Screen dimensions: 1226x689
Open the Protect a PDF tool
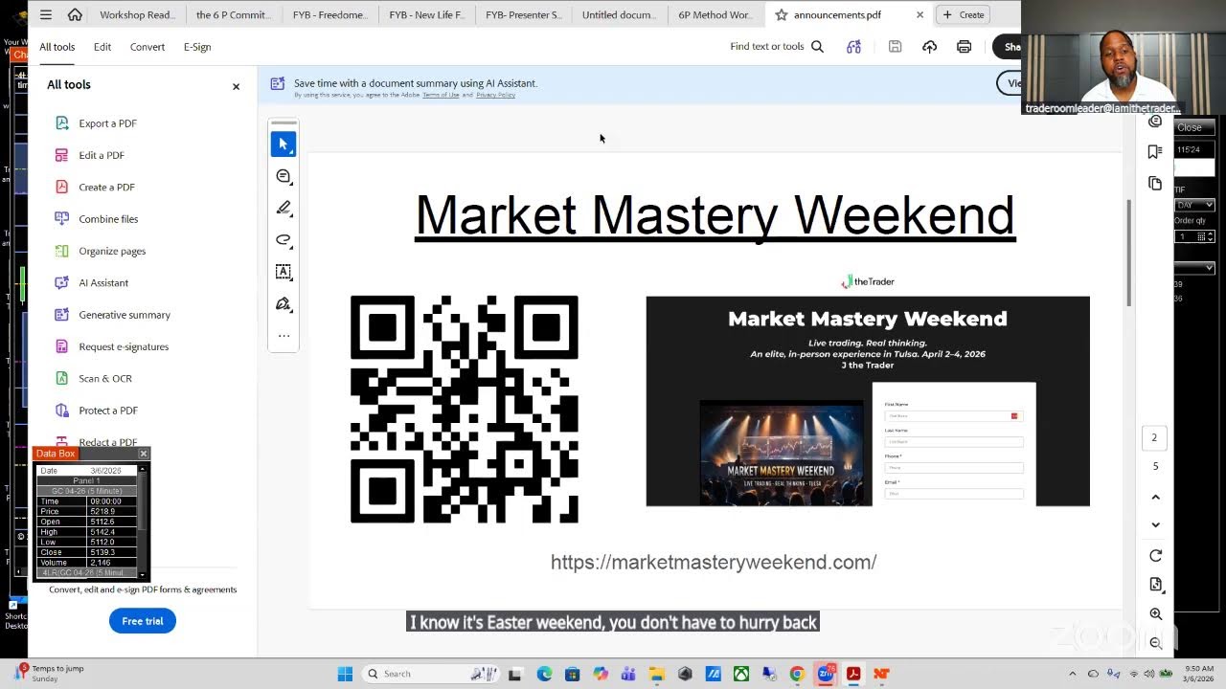pyautogui.click(x=108, y=411)
